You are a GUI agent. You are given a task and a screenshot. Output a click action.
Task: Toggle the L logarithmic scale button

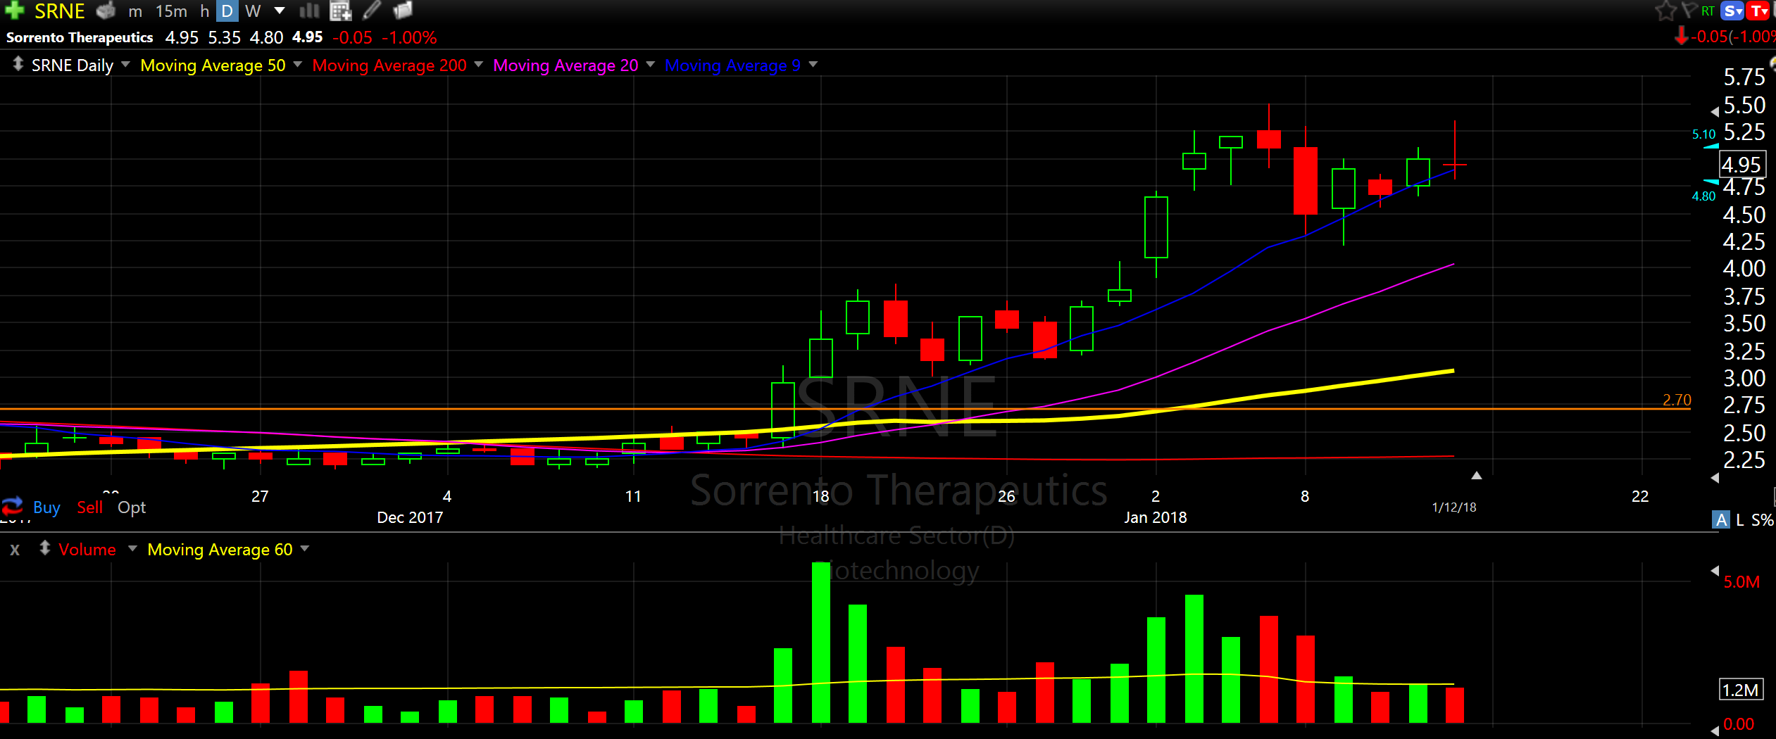point(1740,520)
